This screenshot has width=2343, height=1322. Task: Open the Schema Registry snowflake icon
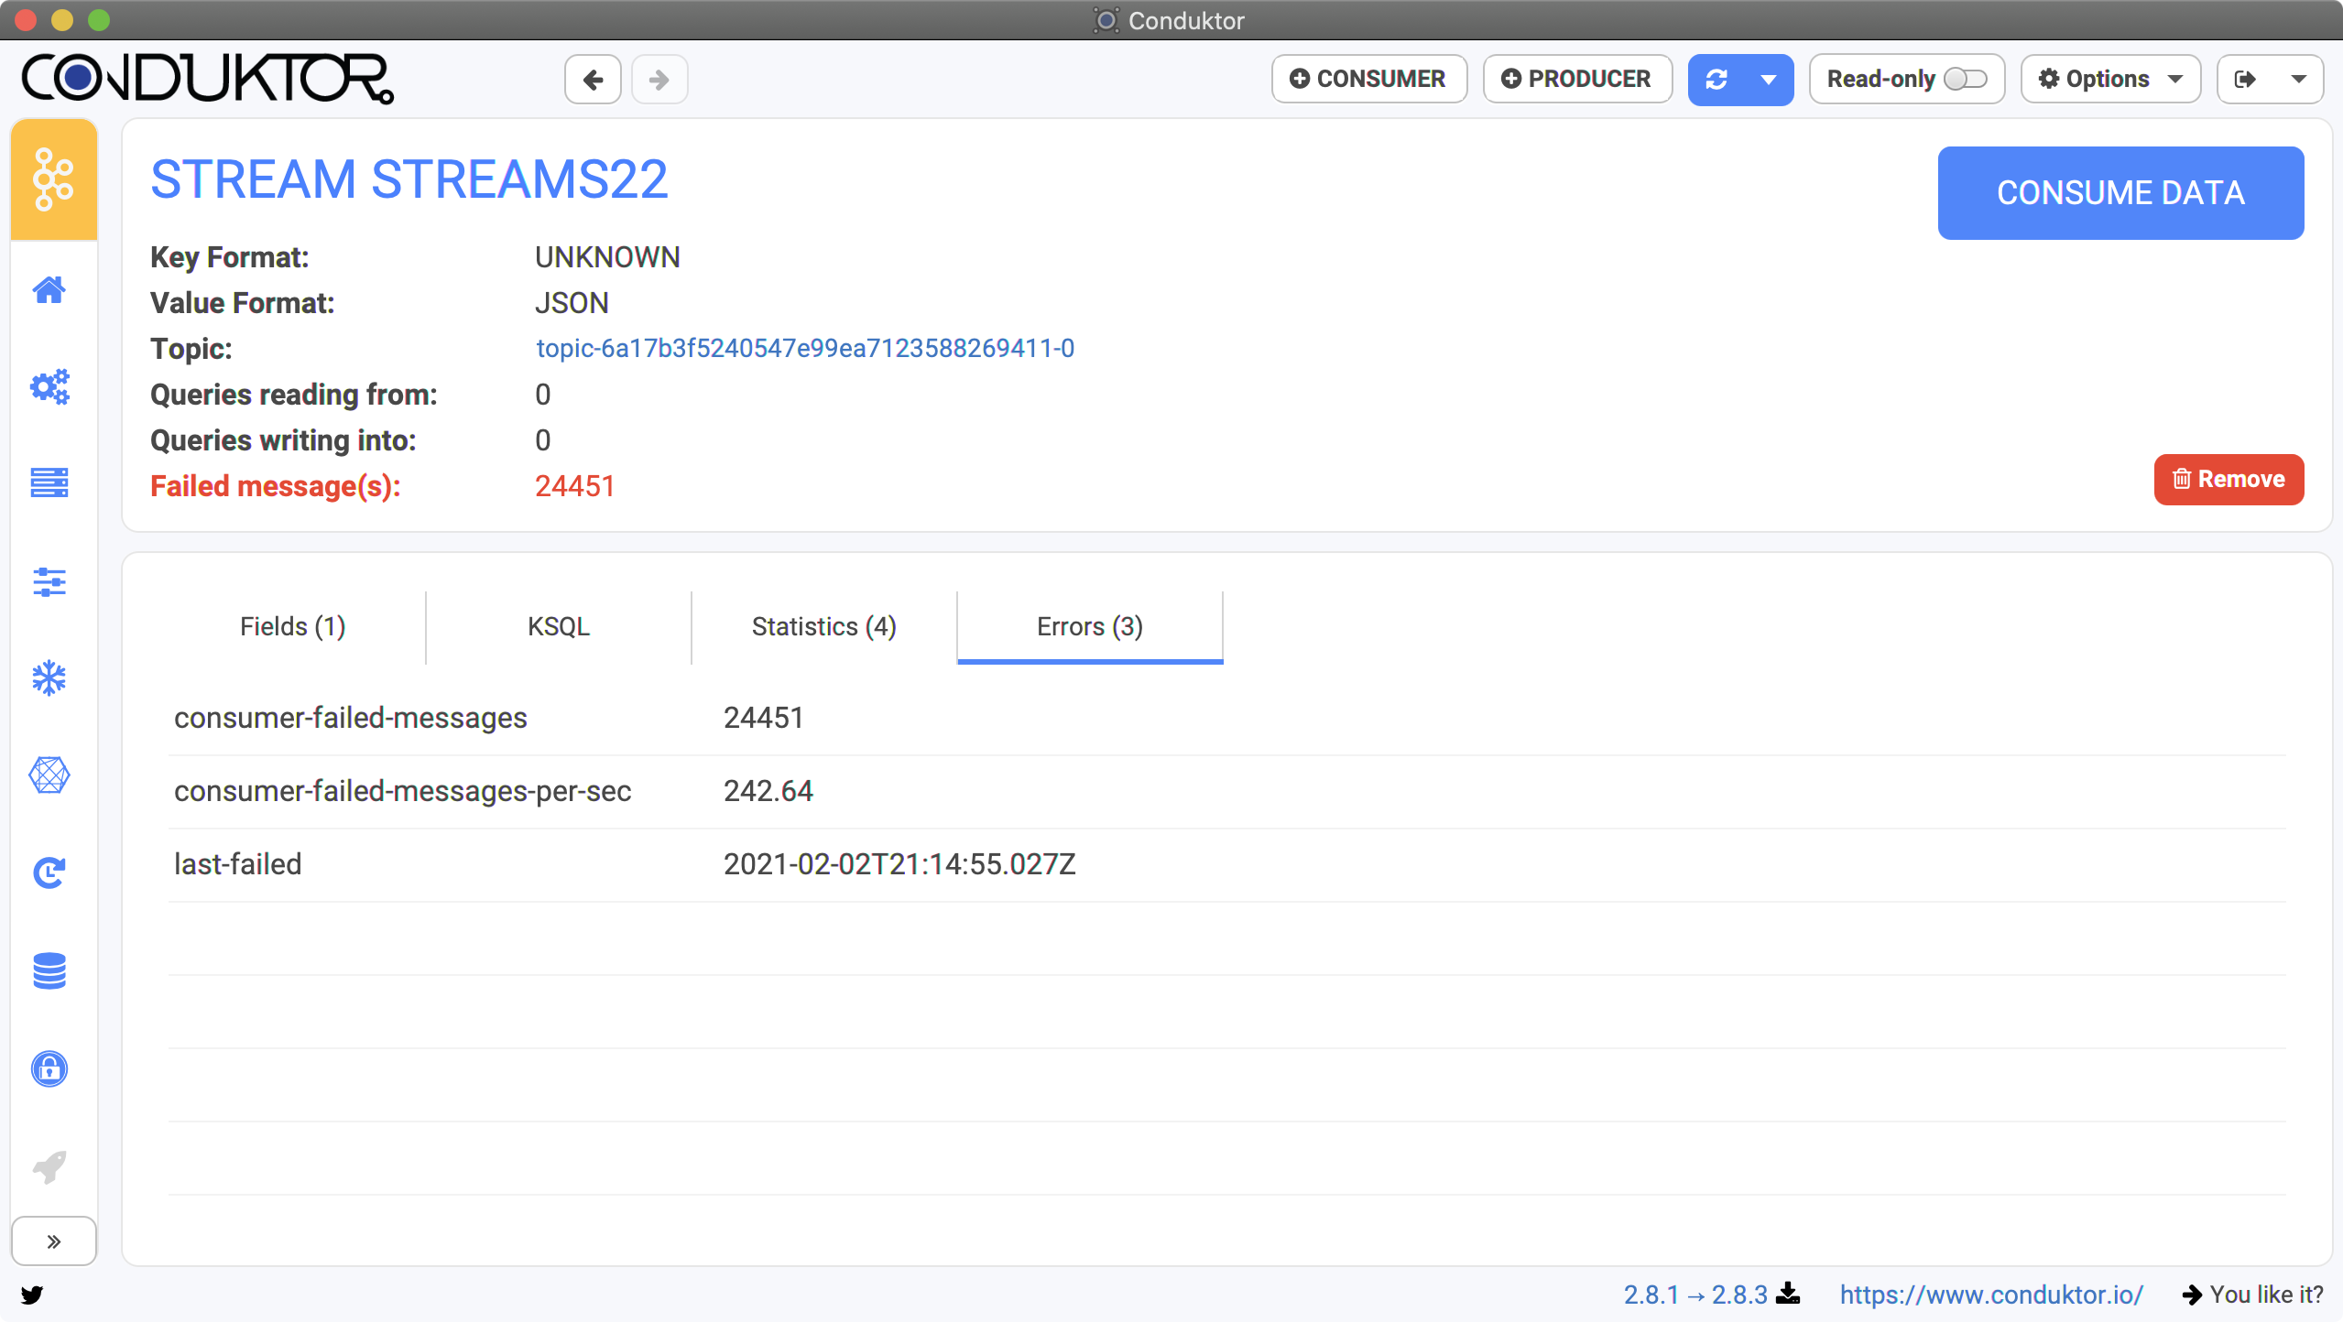point(49,678)
